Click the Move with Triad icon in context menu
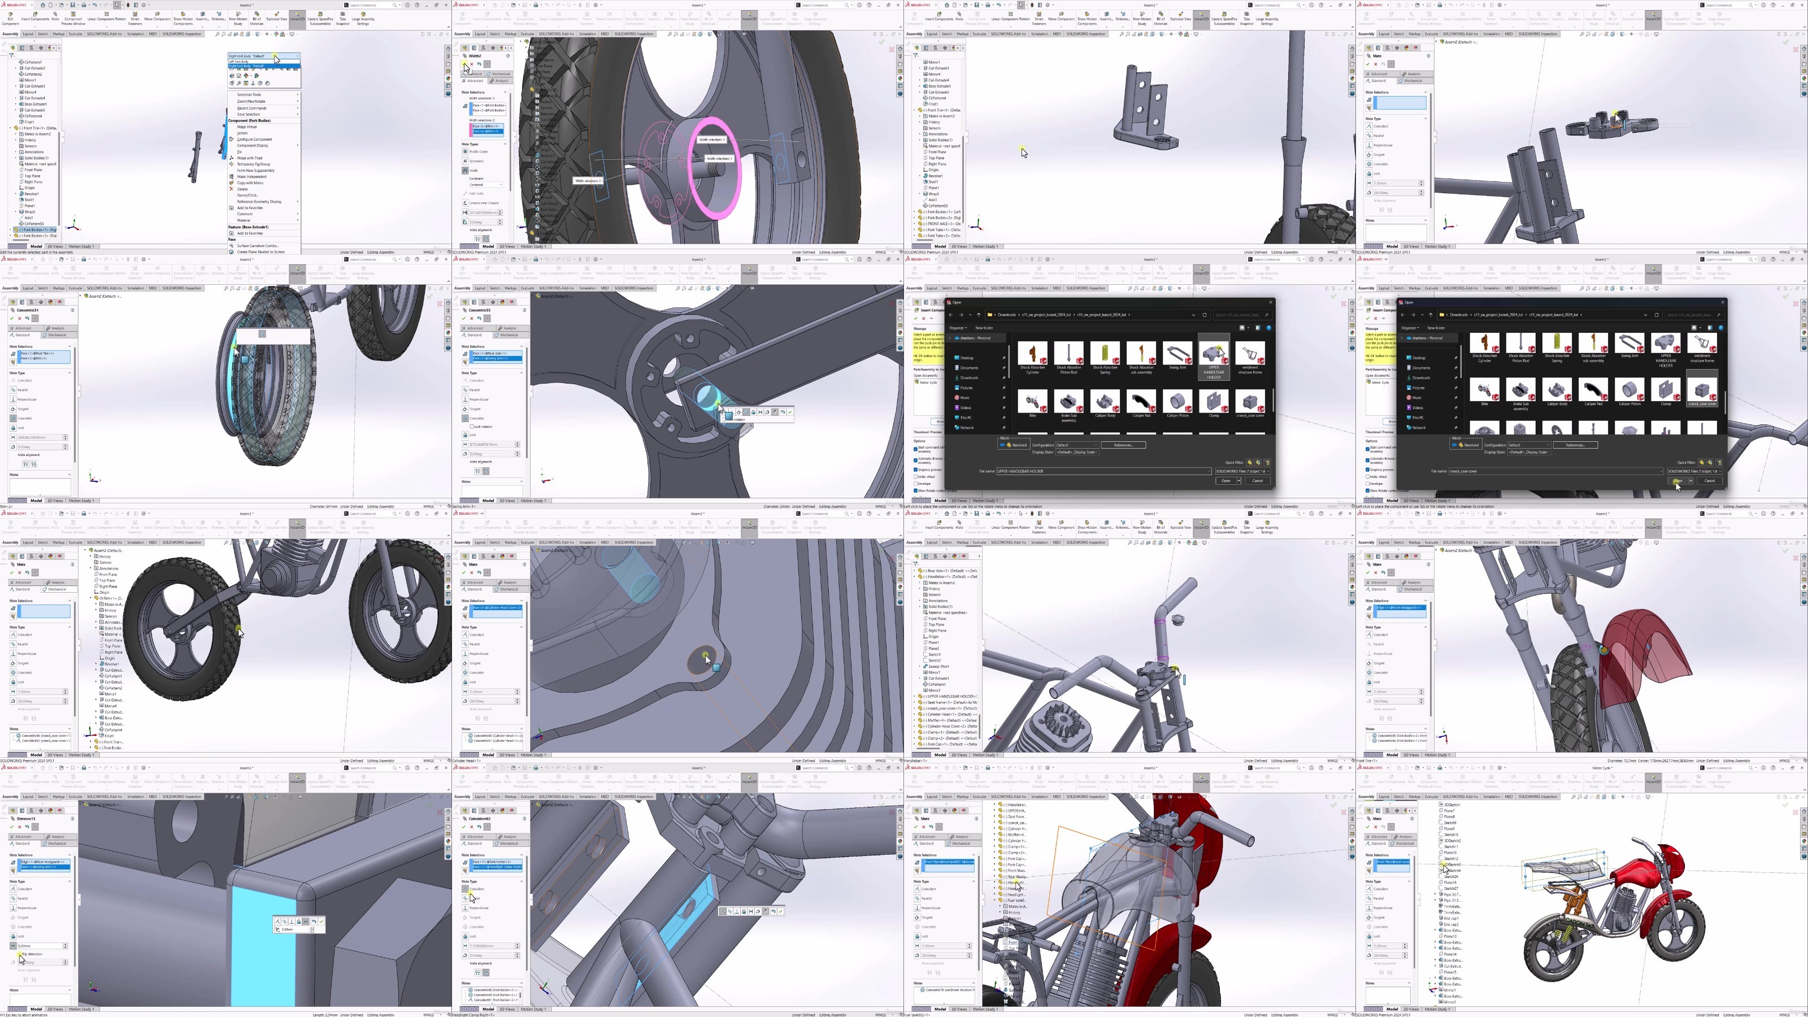1808x1017 pixels. pos(232,158)
